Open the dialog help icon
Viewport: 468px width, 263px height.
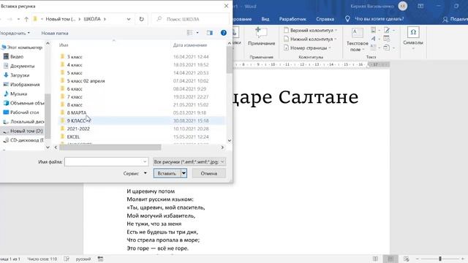click(x=224, y=33)
